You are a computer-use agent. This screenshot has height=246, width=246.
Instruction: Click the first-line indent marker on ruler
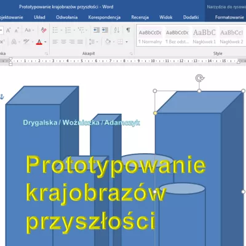point(10,59)
